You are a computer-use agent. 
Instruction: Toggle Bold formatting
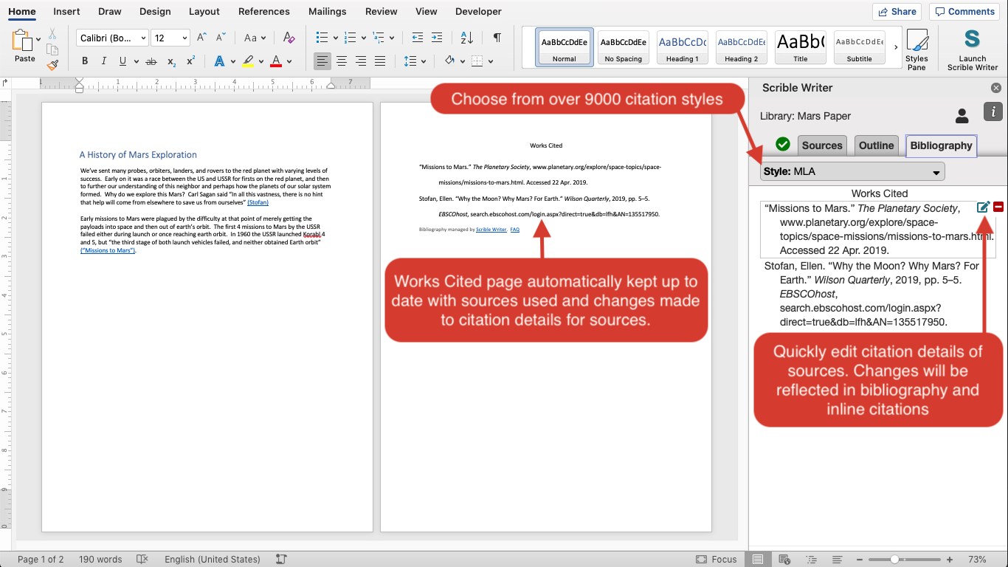pos(85,61)
